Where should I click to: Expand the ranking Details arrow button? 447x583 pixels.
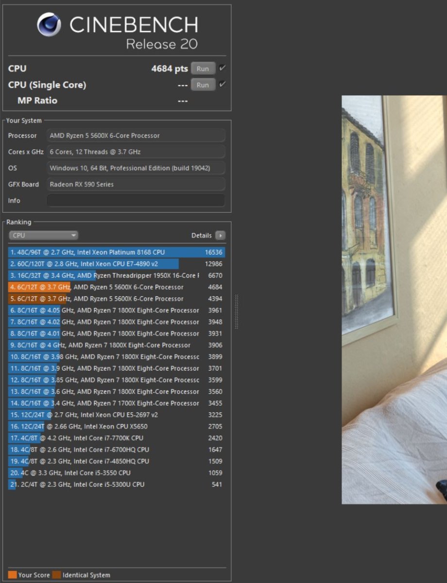220,235
